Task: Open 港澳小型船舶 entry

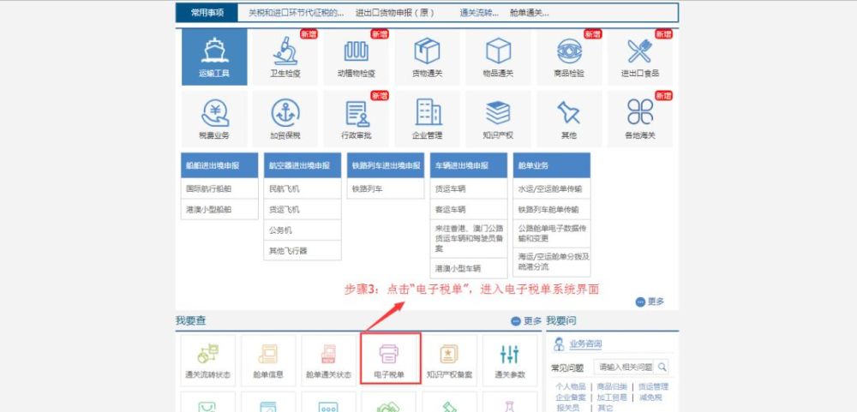Action: [x=219, y=209]
